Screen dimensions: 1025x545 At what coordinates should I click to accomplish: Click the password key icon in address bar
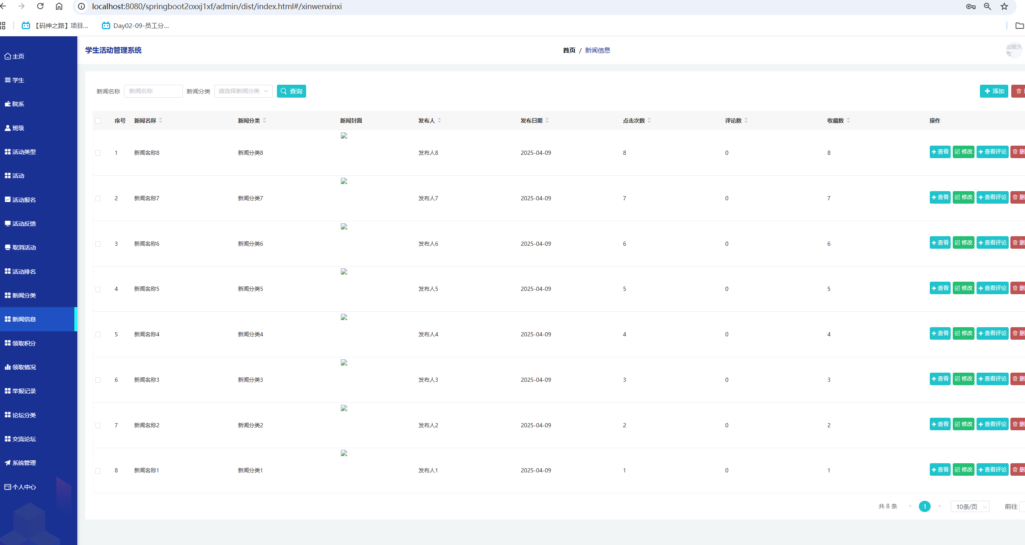(971, 6)
